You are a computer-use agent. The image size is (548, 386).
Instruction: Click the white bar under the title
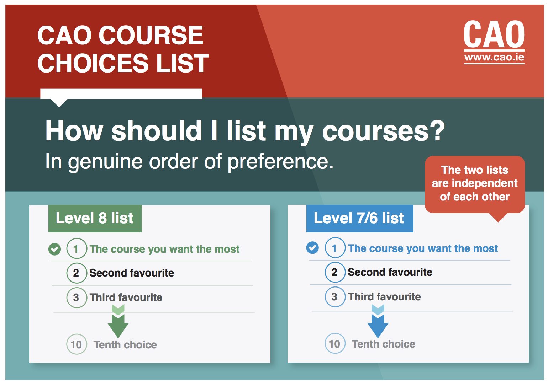(x=121, y=94)
